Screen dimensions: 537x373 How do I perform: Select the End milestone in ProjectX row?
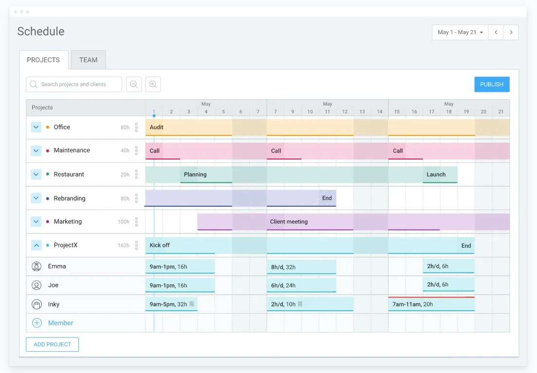click(x=466, y=246)
